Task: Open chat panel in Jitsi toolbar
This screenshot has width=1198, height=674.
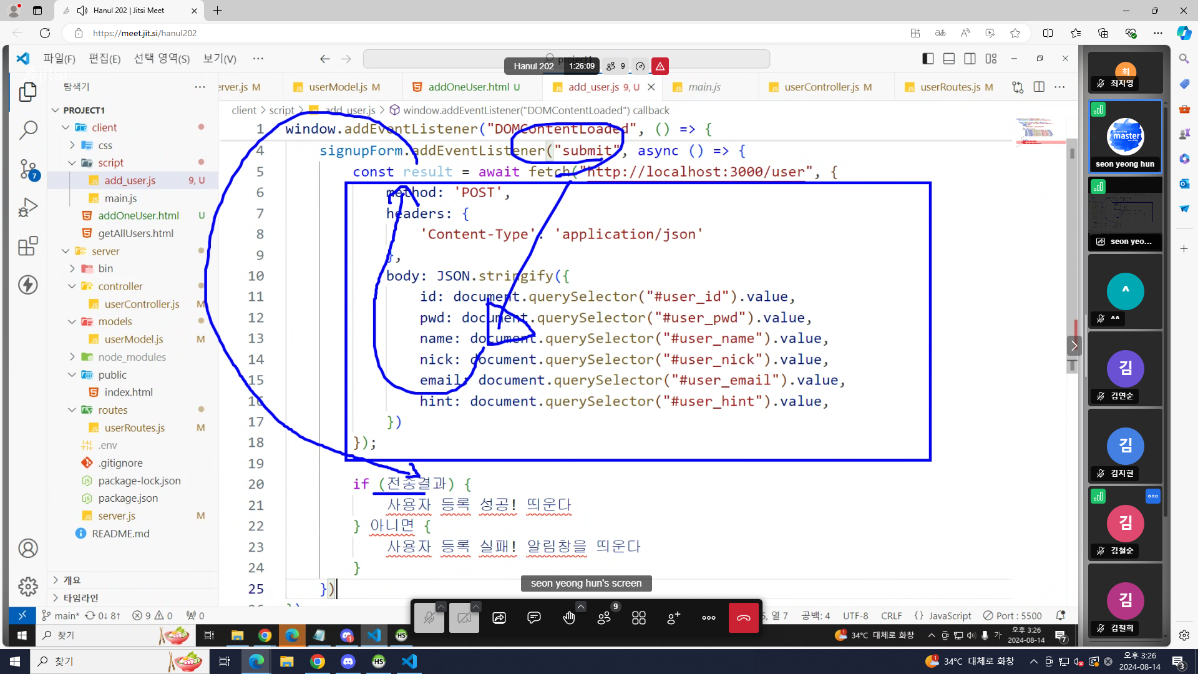Action: (533, 618)
